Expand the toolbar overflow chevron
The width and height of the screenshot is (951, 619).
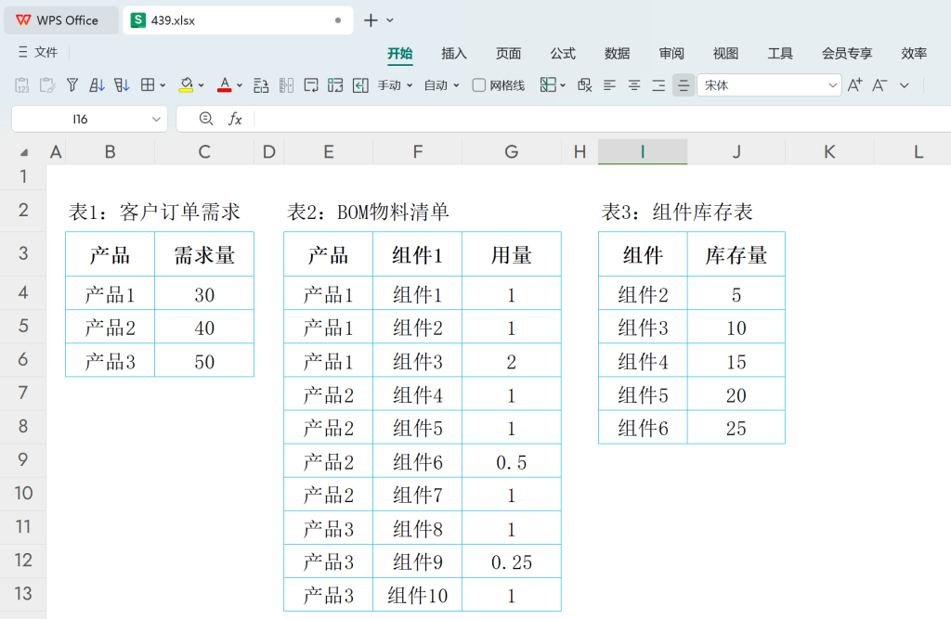905,85
